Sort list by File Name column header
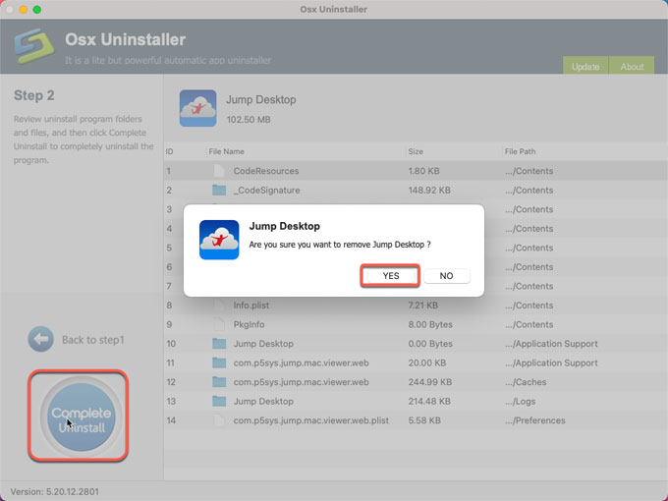 click(227, 152)
